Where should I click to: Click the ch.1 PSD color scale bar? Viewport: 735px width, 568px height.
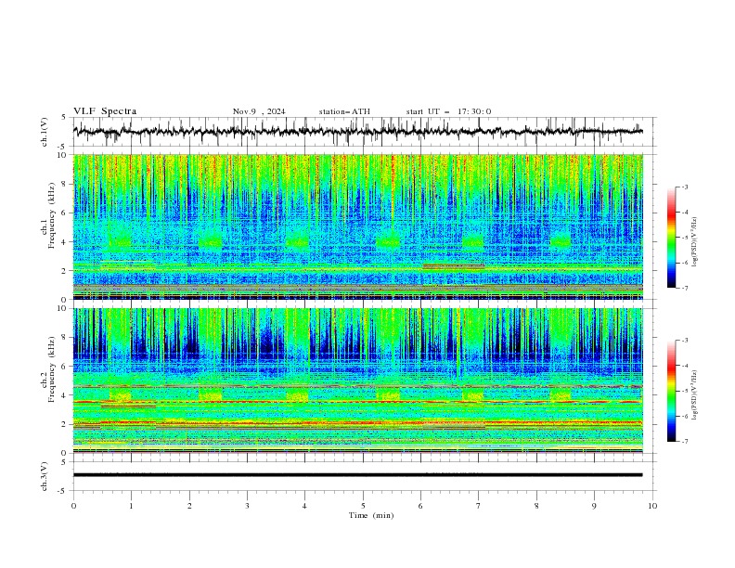pos(671,238)
